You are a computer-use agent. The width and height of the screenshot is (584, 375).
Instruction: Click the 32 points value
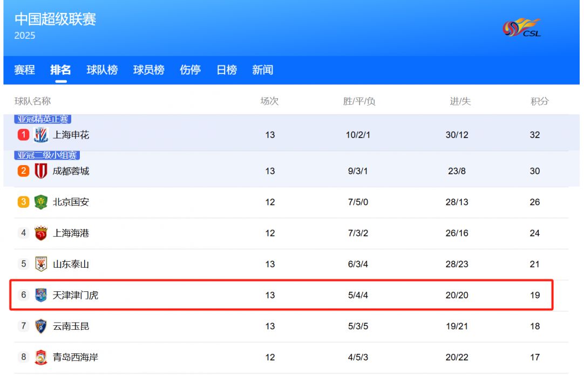point(535,135)
